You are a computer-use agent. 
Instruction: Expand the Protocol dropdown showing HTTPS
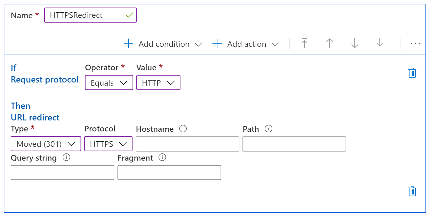point(108,144)
